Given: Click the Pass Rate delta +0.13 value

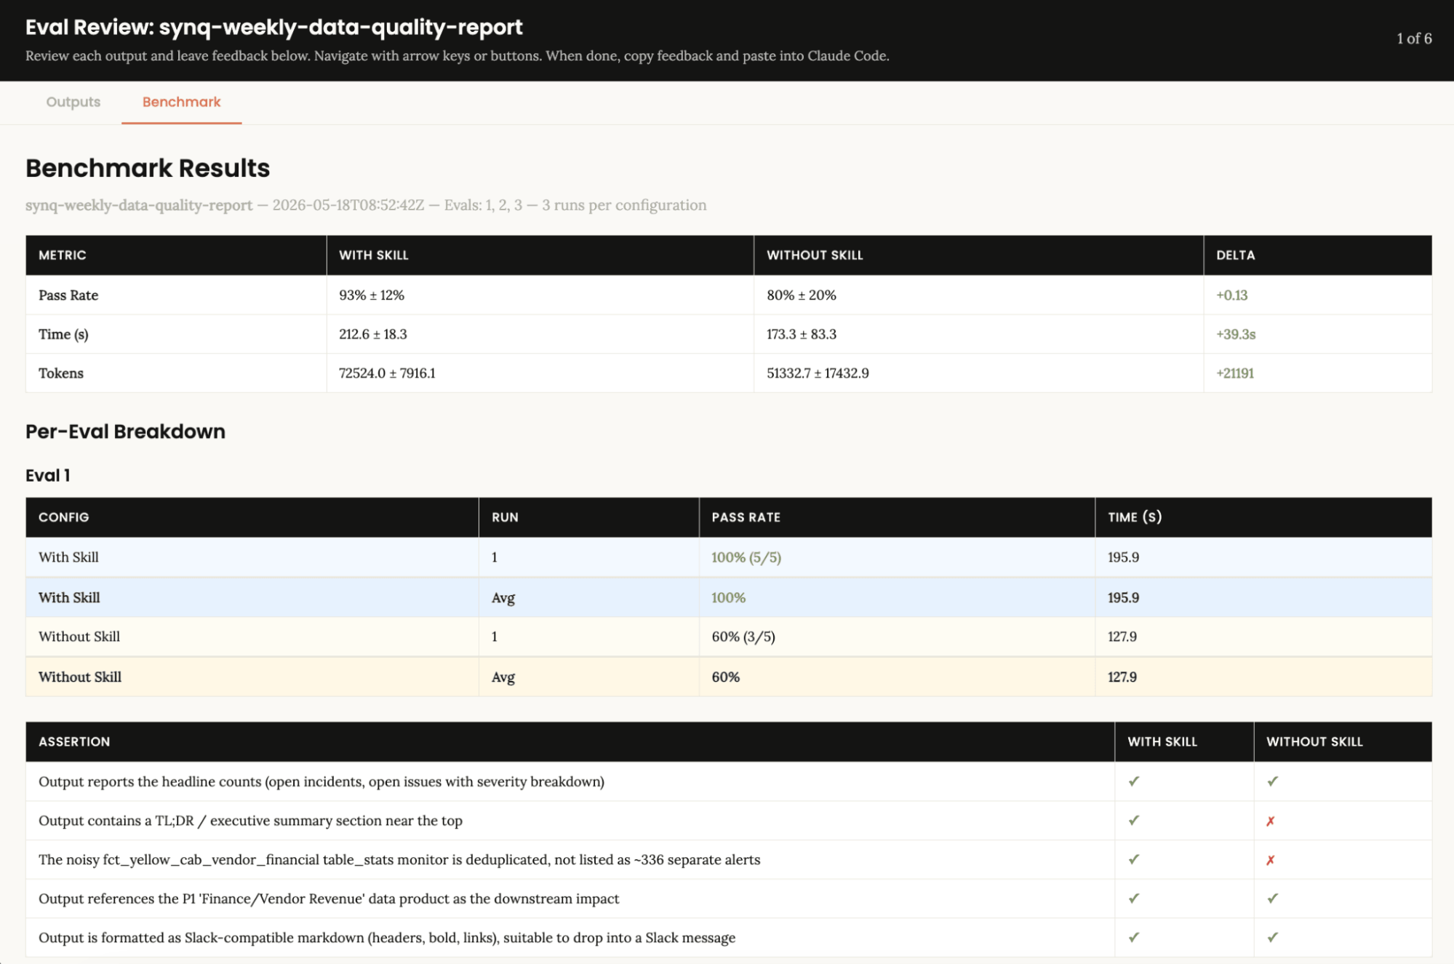Looking at the screenshot, I should (x=1231, y=295).
